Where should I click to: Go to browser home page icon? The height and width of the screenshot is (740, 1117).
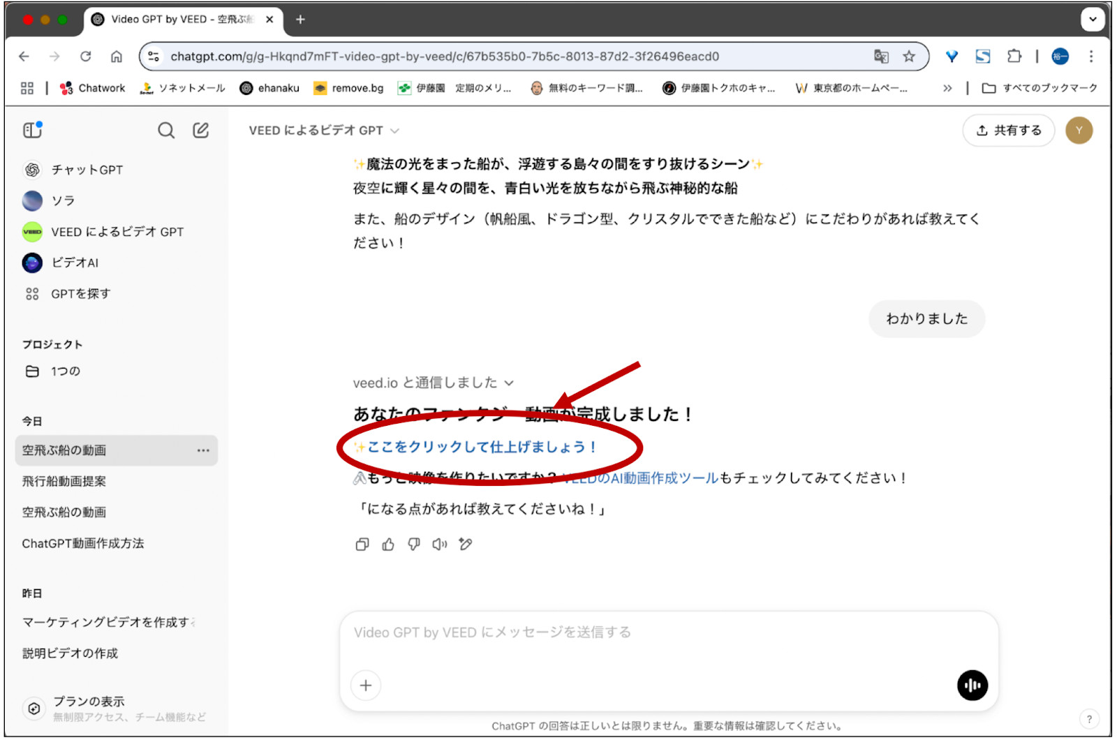(x=117, y=57)
